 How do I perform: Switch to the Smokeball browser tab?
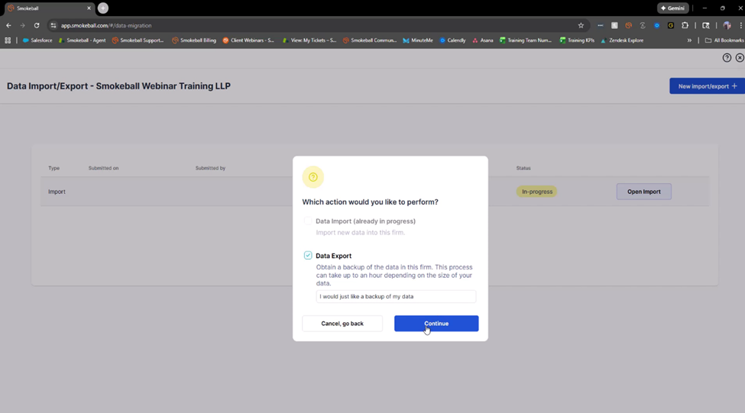point(46,8)
